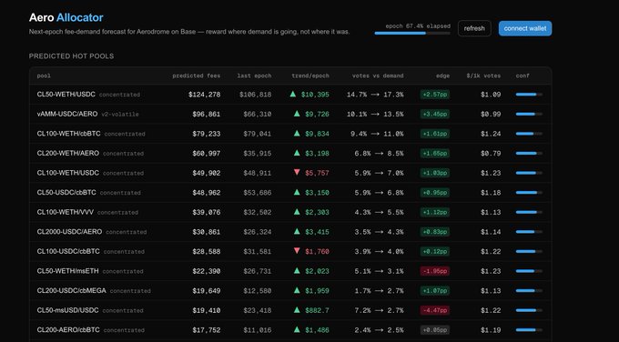Click the up trend arrow for vAMM-USDC/AERO
This screenshot has height=342, width=619.
(x=297, y=114)
